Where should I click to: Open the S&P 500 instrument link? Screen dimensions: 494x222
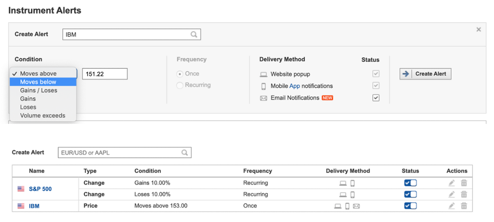point(40,189)
